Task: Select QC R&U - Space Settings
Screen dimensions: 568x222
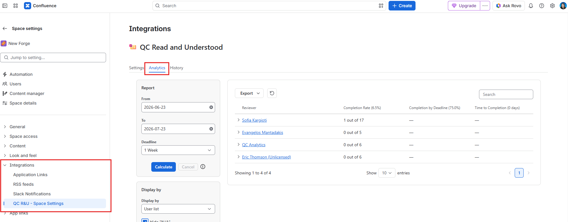Action: [x=55, y=203]
